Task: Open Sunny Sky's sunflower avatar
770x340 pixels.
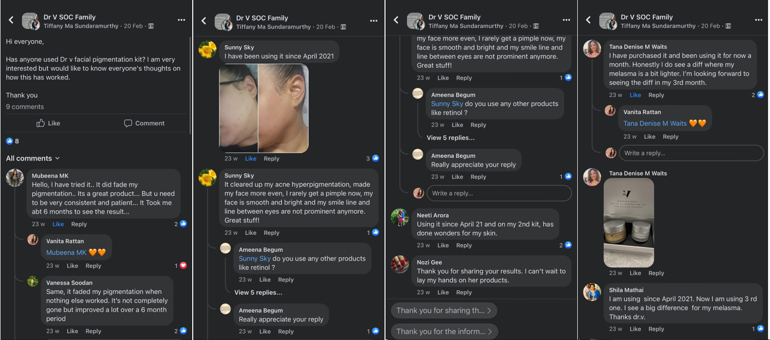Action: 208,49
